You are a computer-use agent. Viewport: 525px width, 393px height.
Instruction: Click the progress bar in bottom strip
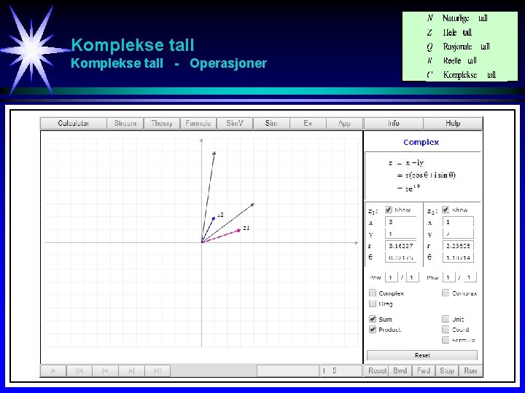pyautogui.click(x=288, y=370)
